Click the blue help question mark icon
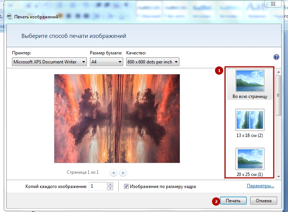Image resolution: width=288 pixels, height=212 pixels. [276, 57]
